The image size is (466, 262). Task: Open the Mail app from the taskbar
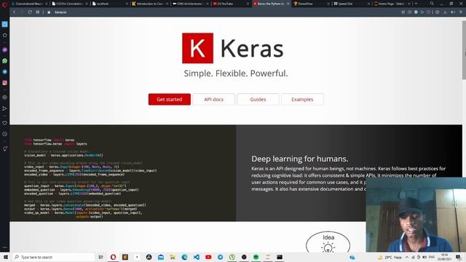tap(161, 257)
